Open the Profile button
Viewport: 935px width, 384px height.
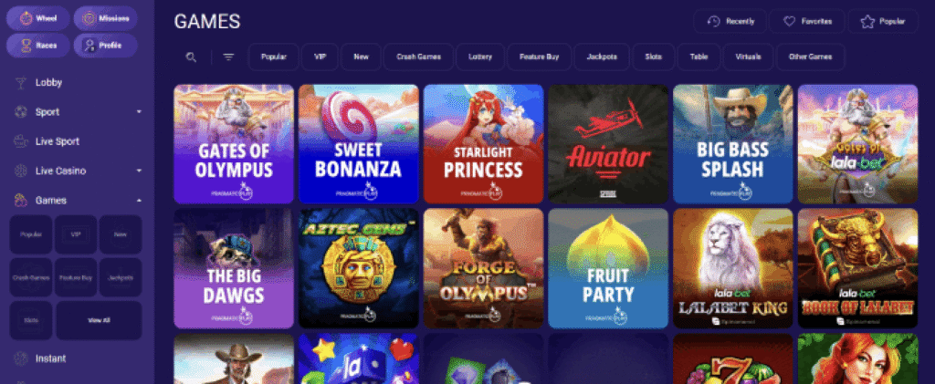coord(106,46)
